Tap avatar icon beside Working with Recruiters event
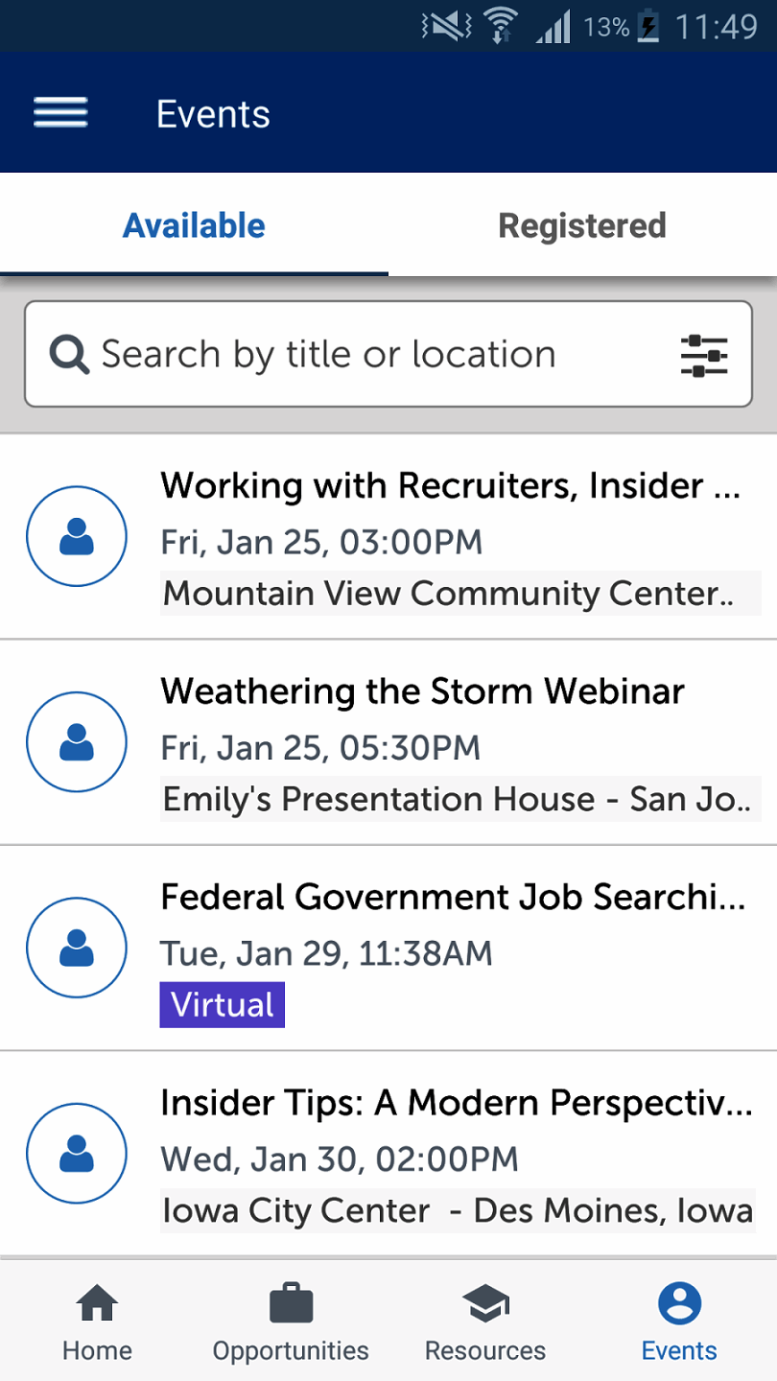Viewport: 777px width, 1381px height. click(77, 536)
